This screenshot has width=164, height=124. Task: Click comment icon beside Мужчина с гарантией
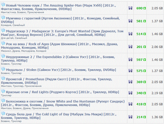[3, 18]
